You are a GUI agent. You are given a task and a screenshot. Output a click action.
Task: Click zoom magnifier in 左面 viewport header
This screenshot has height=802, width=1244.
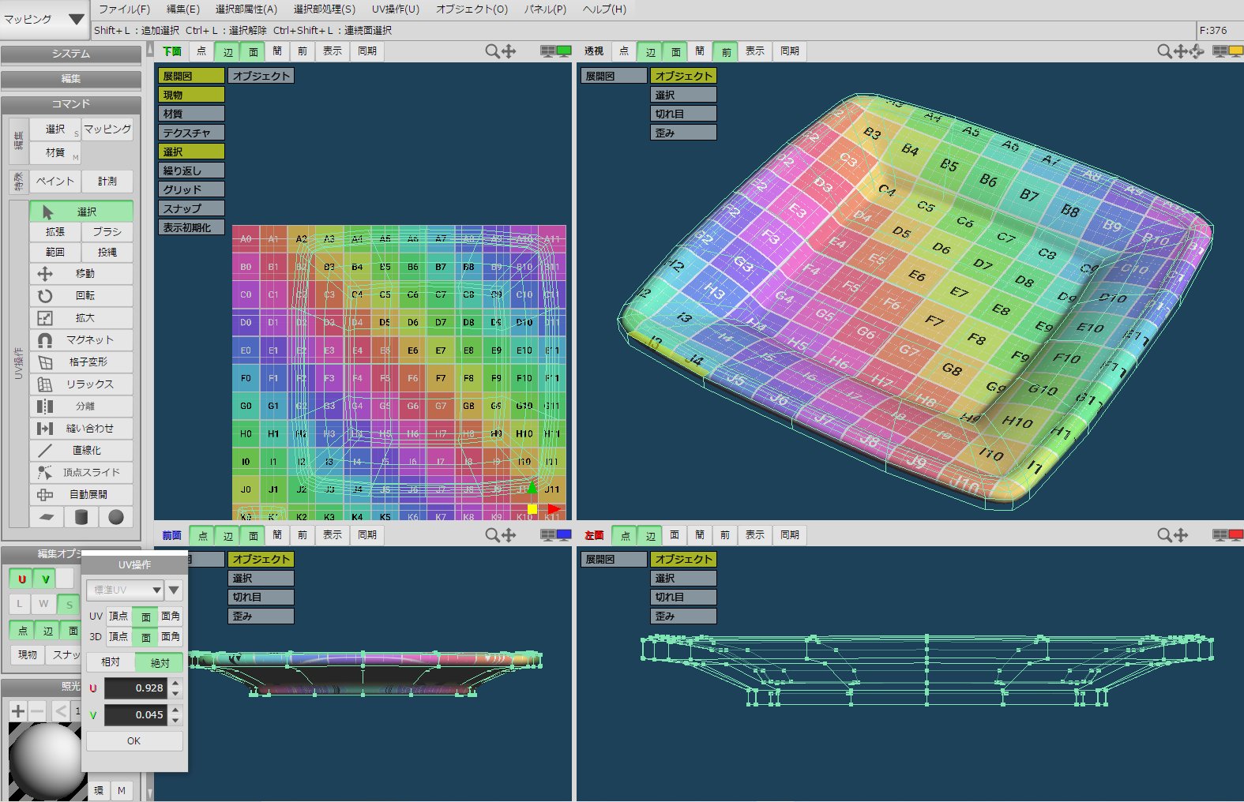click(x=1164, y=535)
